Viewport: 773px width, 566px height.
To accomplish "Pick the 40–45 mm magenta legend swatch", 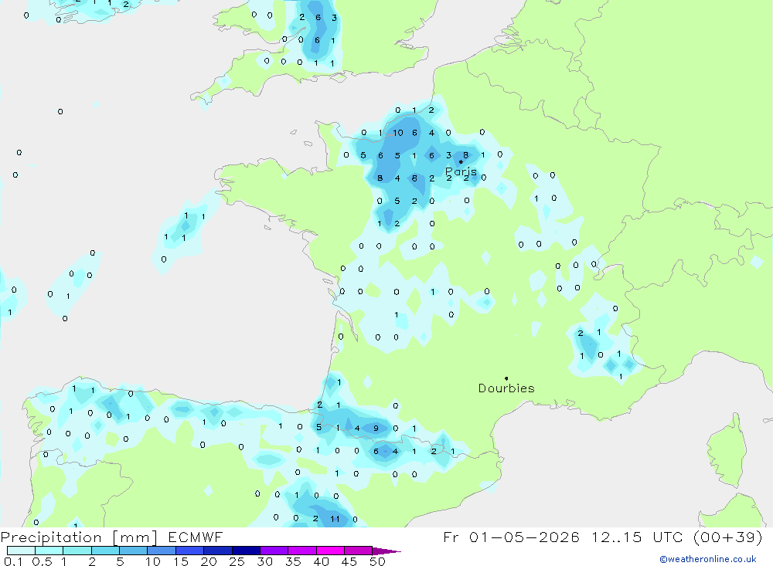I will coord(330,551).
